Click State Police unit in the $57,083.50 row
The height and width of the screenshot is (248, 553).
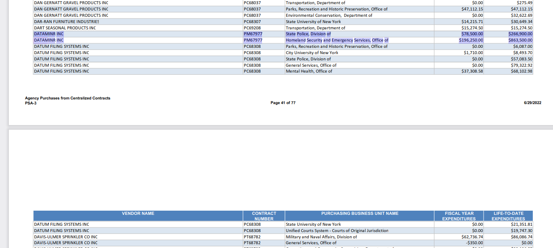coord(308,59)
